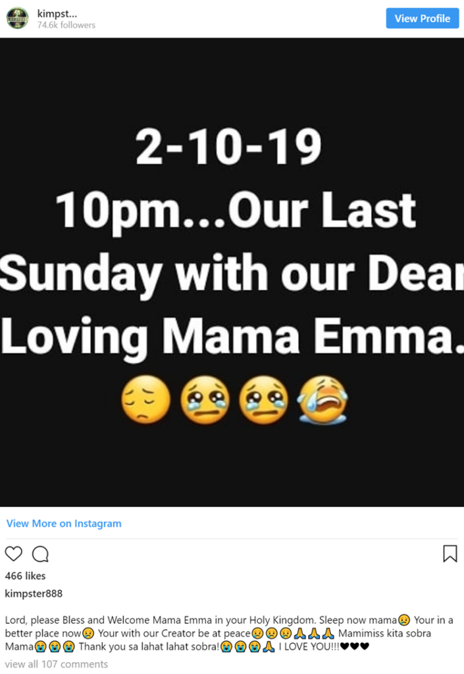Screen dimensions: 464x674
Task: Open comments via the speech bubble icon
Action: point(40,554)
